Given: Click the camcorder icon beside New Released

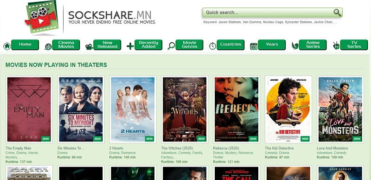Looking at the screenshot, I should (89, 46).
